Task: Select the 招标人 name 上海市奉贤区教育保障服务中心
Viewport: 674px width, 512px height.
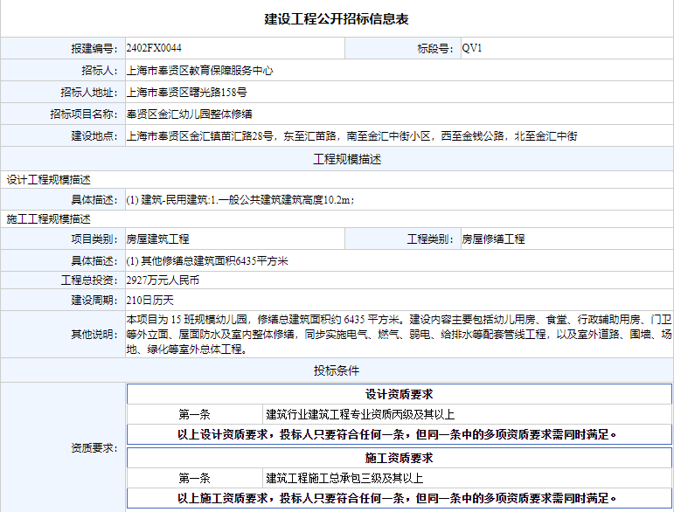Action: (200, 70)
